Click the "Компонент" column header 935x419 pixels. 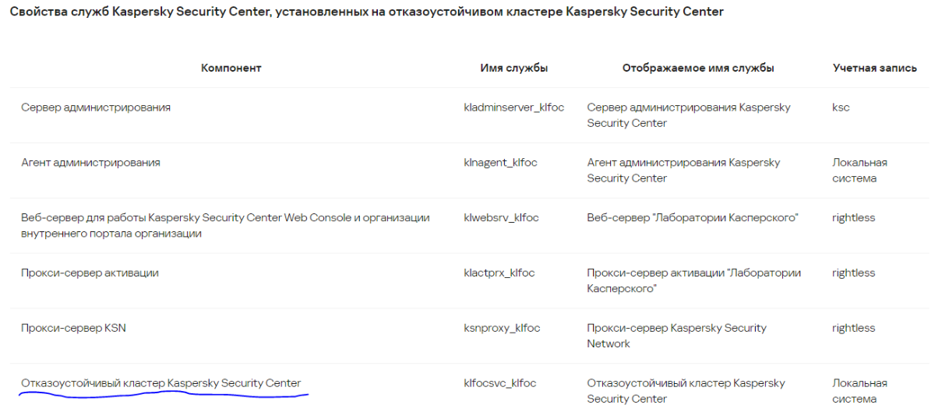point(231,69)
